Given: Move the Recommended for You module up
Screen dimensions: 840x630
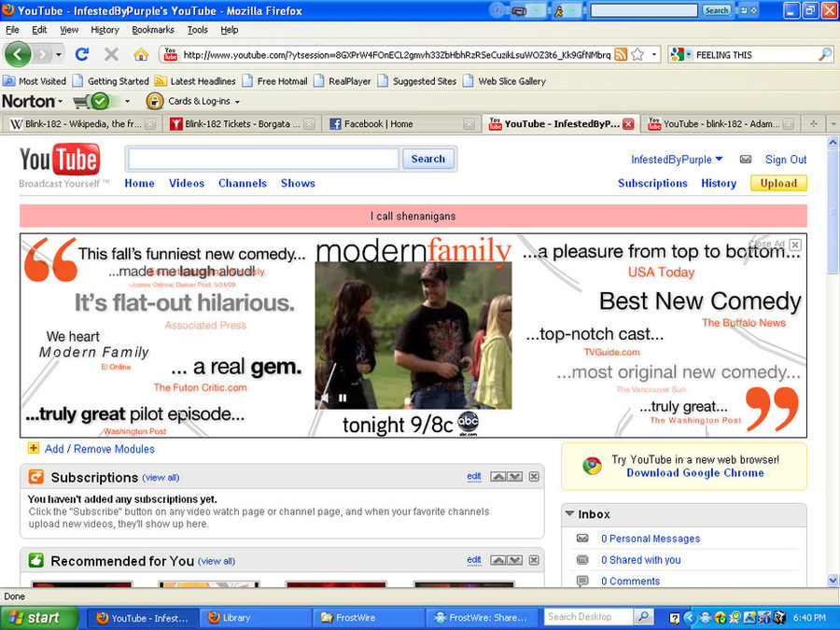Looking at the screenshot, I should pyautogui.click(x=497, y=560).
